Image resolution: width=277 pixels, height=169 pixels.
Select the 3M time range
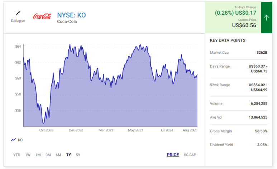48,155
